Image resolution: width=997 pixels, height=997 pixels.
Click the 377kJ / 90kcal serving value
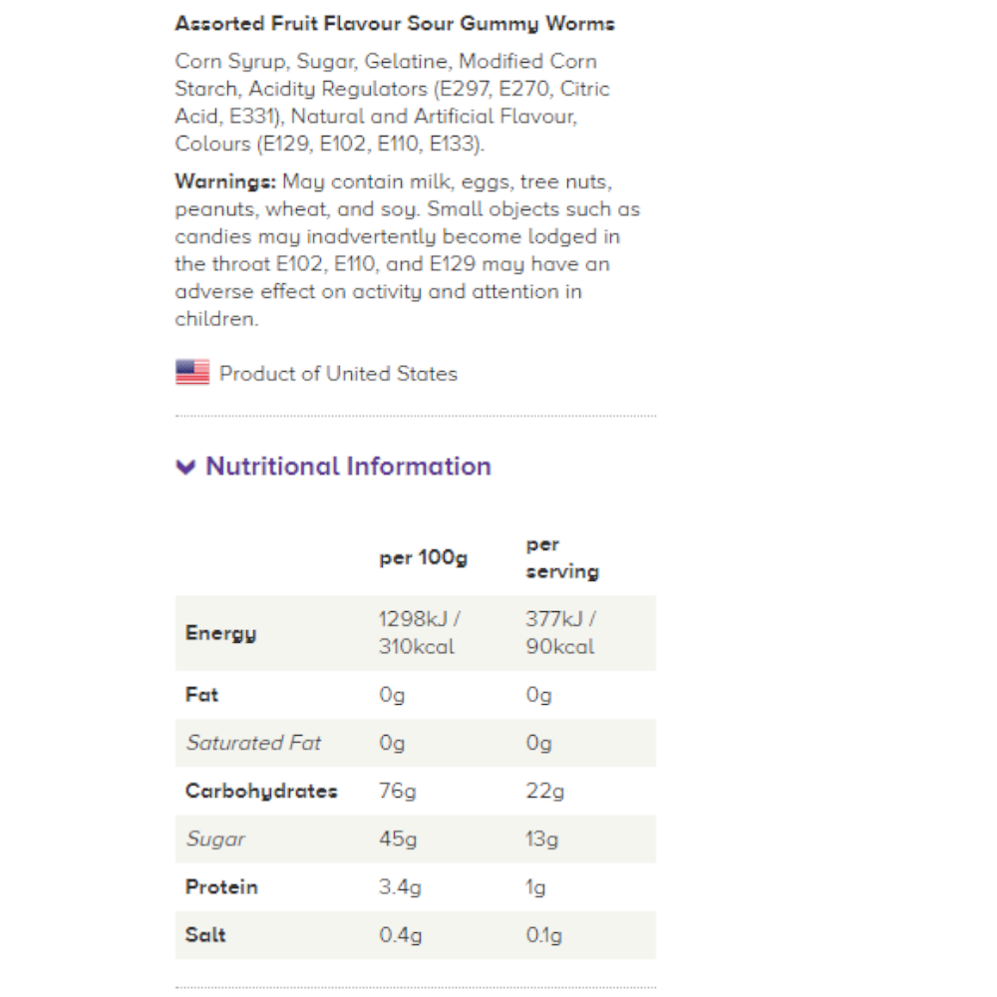pos(560,633)
